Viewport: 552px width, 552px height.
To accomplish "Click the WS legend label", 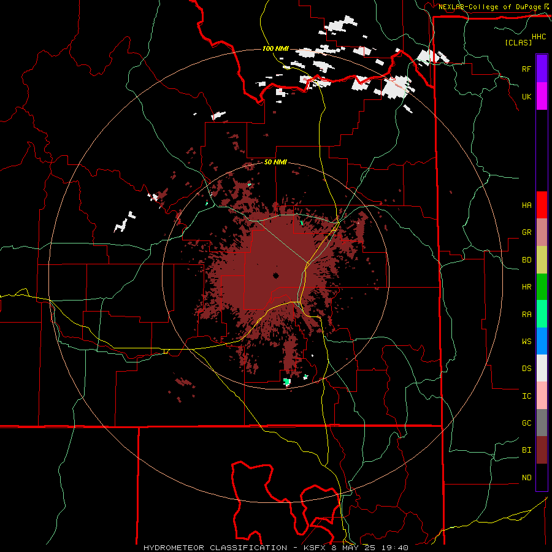I will point(526,342).
